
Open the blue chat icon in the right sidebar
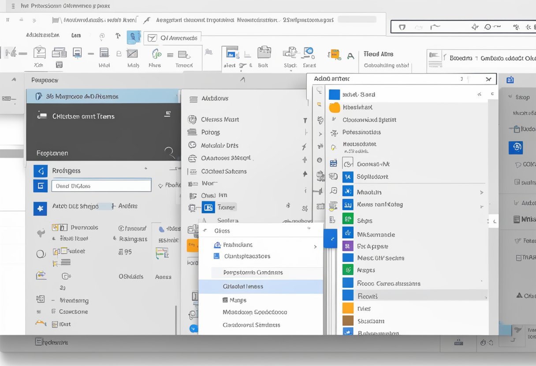516,147
